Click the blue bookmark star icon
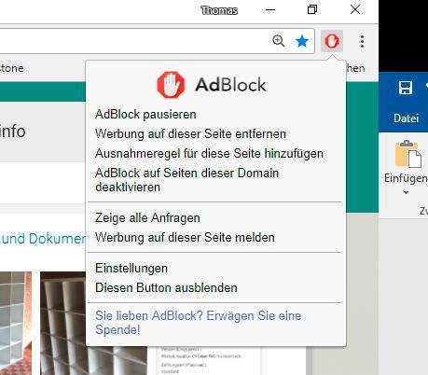Screen dimensions: 428x375 (302, 41)
